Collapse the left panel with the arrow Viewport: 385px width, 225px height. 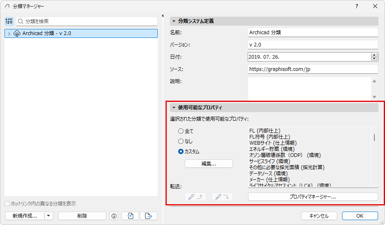tap(163, 15)
